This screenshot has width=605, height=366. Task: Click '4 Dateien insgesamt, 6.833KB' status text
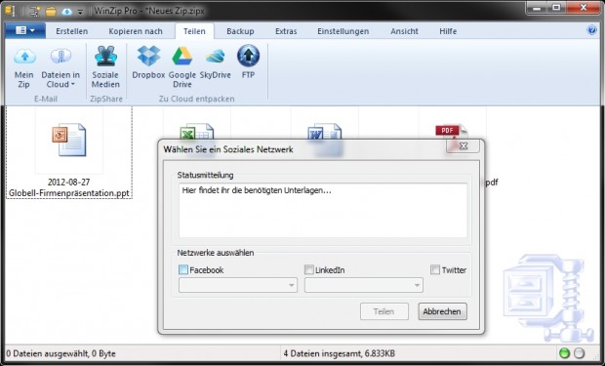point(340,353)
